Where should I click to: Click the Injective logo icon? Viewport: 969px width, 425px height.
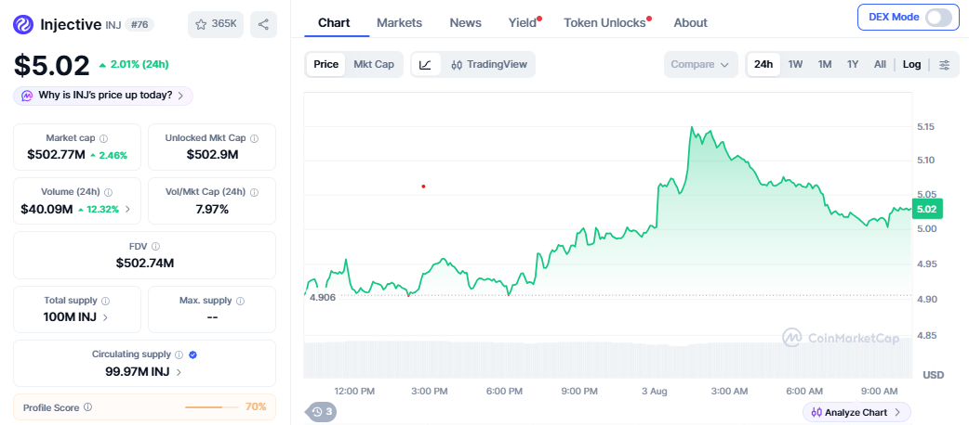(x=23, y=25)
